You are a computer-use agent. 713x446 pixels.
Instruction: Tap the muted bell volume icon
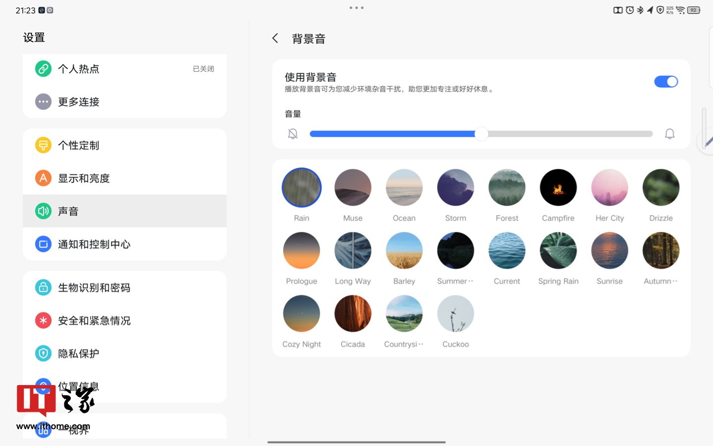pyautogui.click(x=293, y=134)
